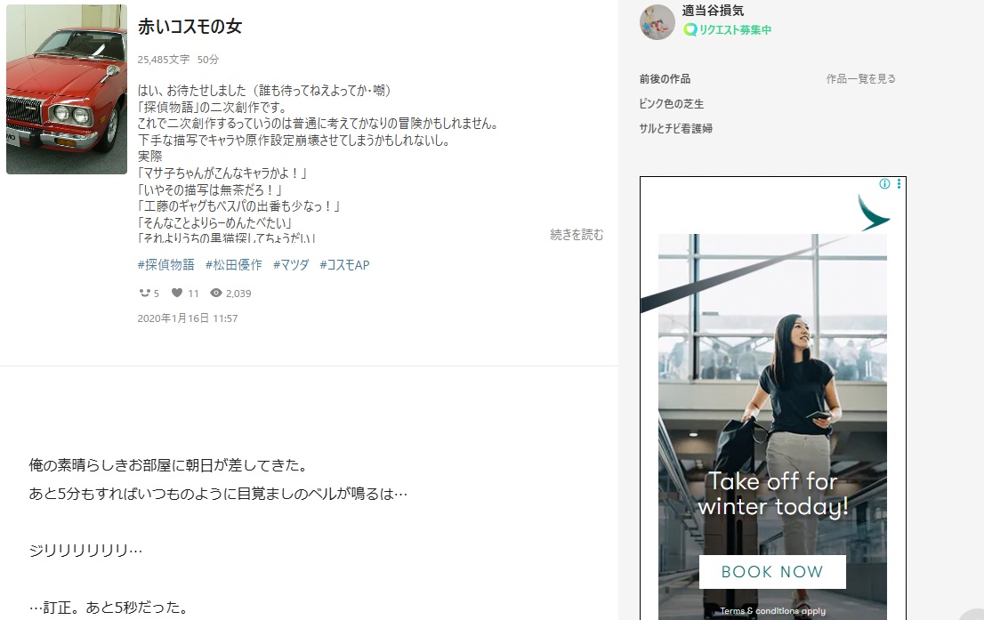Click the author avatar of 適当谷損気
Screen dimensions: 984x620
657,21
